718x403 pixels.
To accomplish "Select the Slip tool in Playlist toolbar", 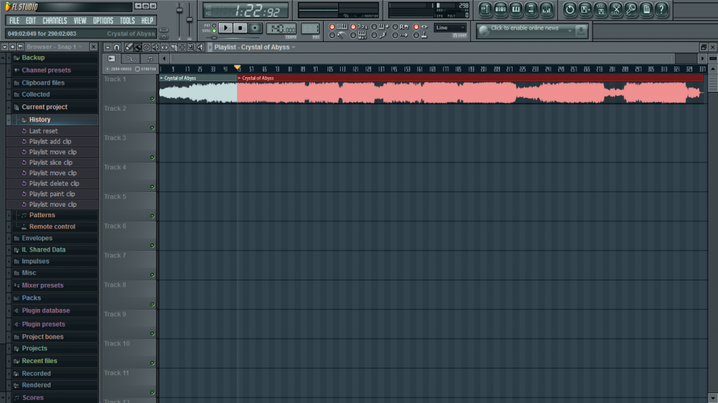I will [x=164, y=47].
